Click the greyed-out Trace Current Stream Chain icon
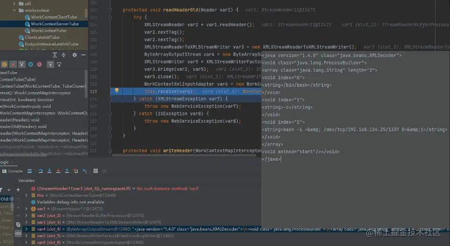Screen dimensions: 450x246 click(x=104, y=171)
